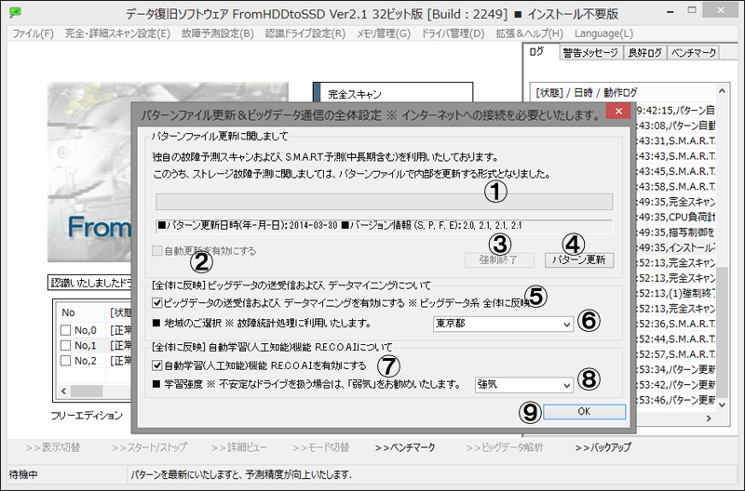This screenshot has height=491, width=745.
Task: Open the ファイル(F) menu
Action: tap(33, 33)
